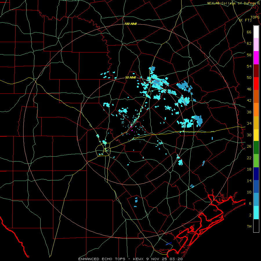Click the magenta legend swatch
261x261 pixels.
(x=256, y=58)
